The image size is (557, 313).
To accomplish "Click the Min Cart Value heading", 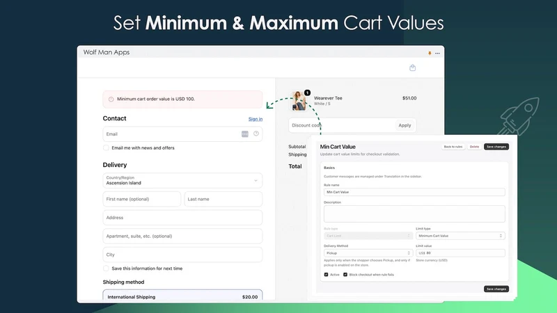I will [338, 147].
